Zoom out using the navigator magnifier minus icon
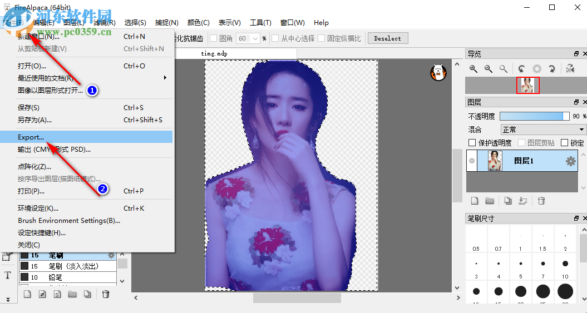 pyautogui.click(x=488, y=69)
